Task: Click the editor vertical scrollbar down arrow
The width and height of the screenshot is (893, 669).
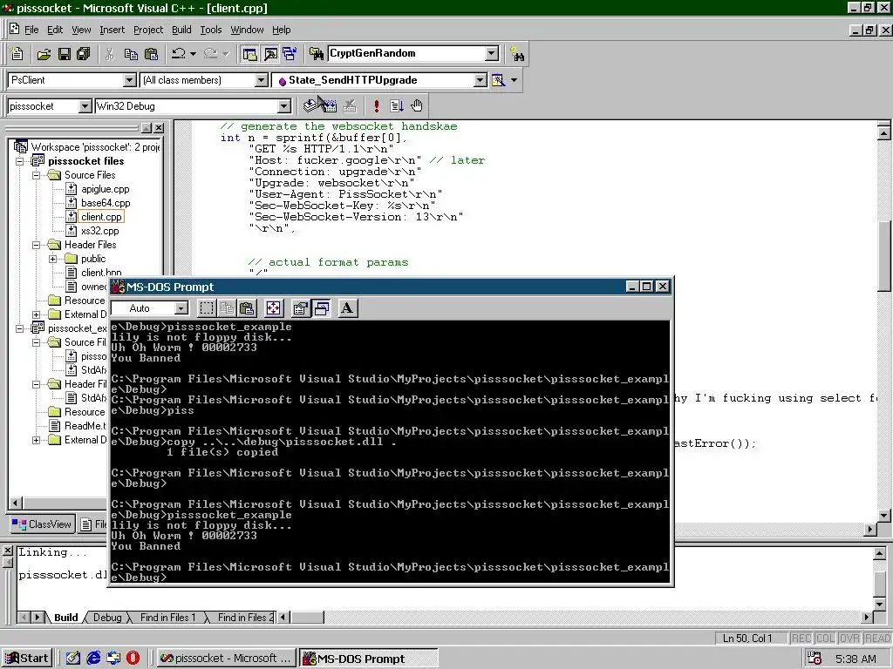Action: [884, 516]
